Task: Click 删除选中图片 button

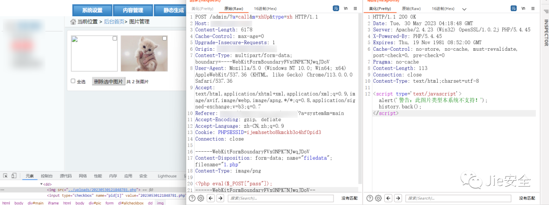Action: (x=109, y=81)
